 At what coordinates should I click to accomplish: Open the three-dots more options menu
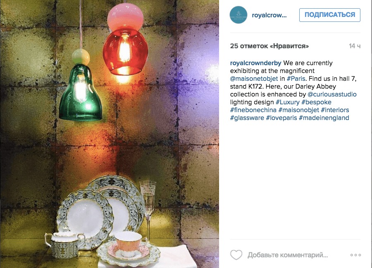pyautogui.click(x=355, y=255)
